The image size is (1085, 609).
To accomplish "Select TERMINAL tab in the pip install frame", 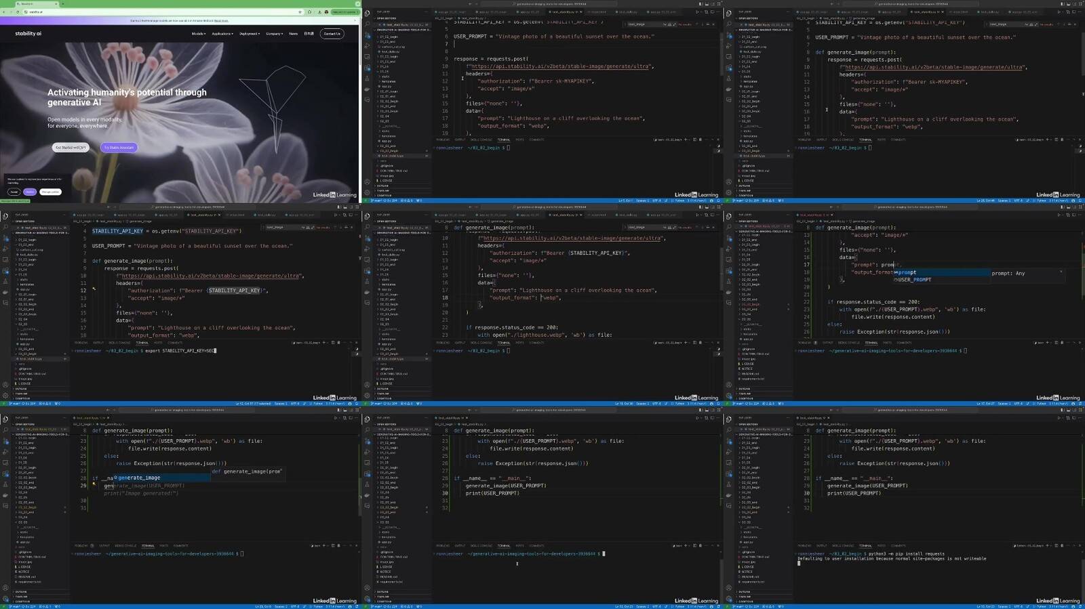I will pyautogui.click(x=865, y=545).
